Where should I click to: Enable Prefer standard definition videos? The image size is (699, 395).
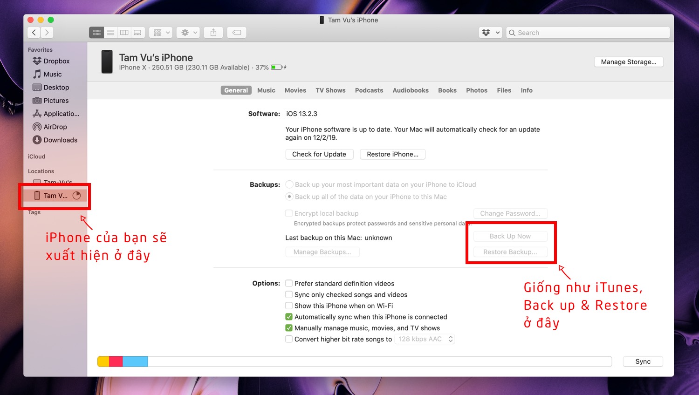coord(289,283)
